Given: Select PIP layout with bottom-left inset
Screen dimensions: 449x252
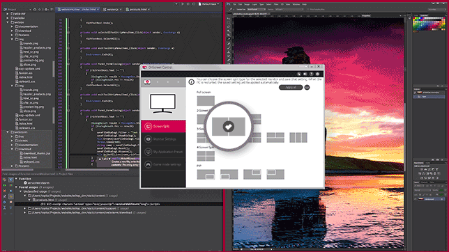Looking at the screenshot, I should coord(229,175).
